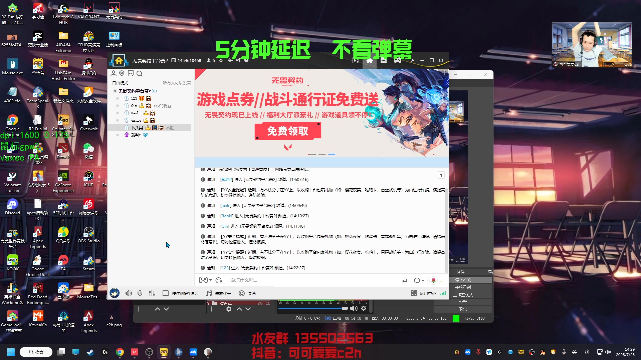Open the game controller icon in the title bar

397,60
